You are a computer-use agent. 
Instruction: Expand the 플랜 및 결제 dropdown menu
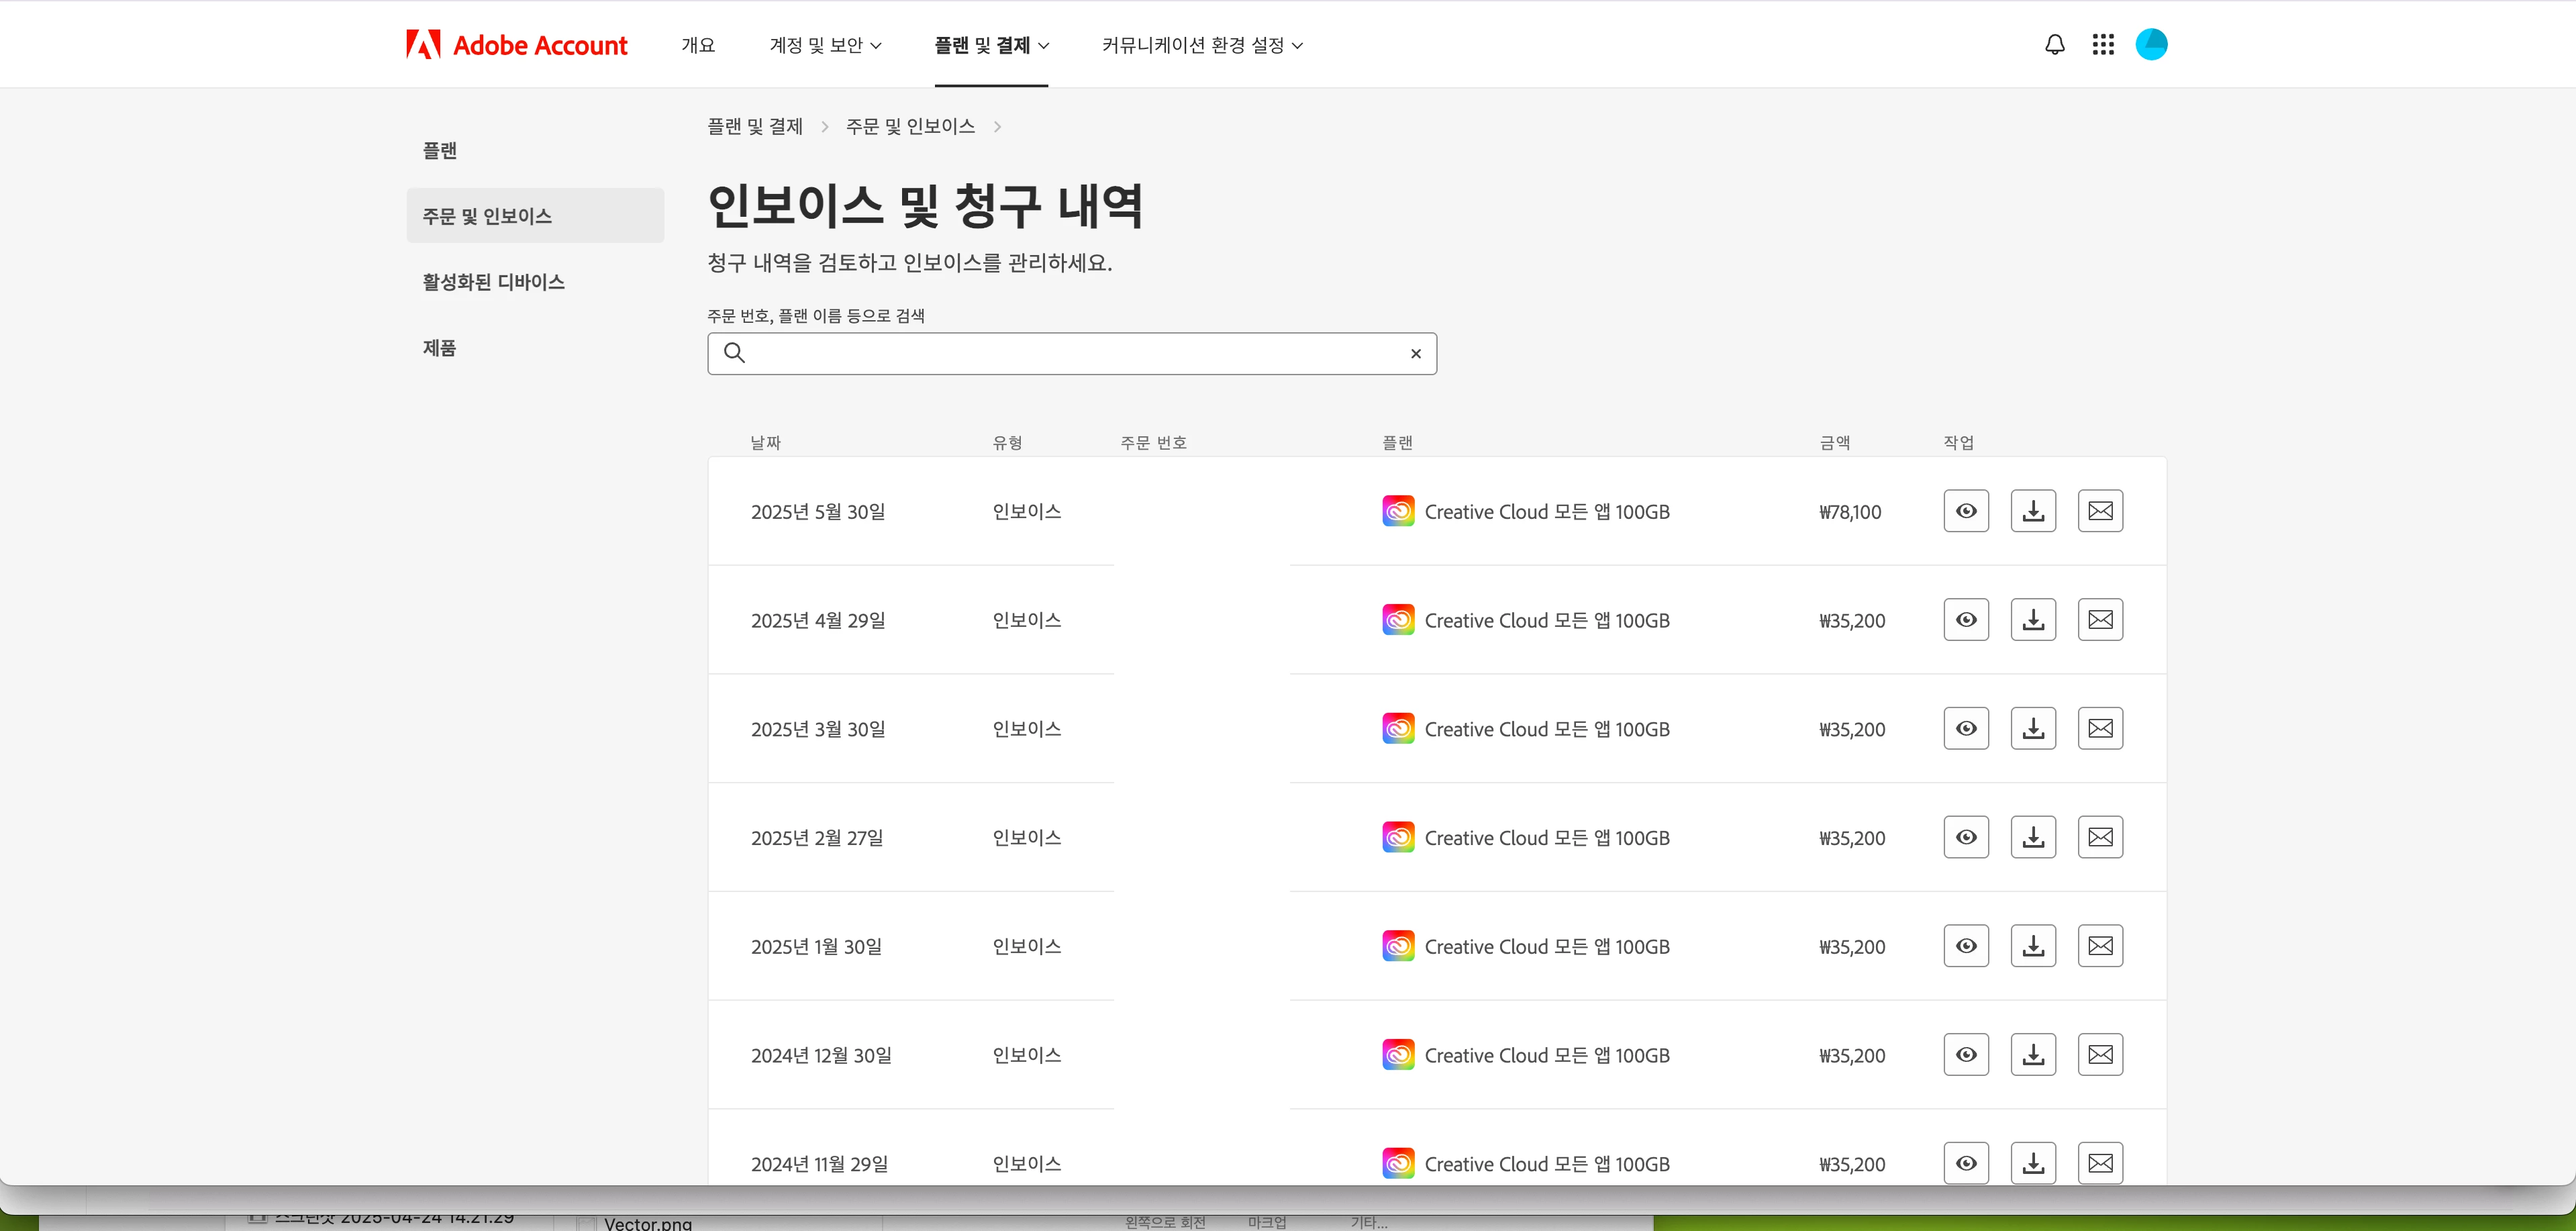point(991,45)
